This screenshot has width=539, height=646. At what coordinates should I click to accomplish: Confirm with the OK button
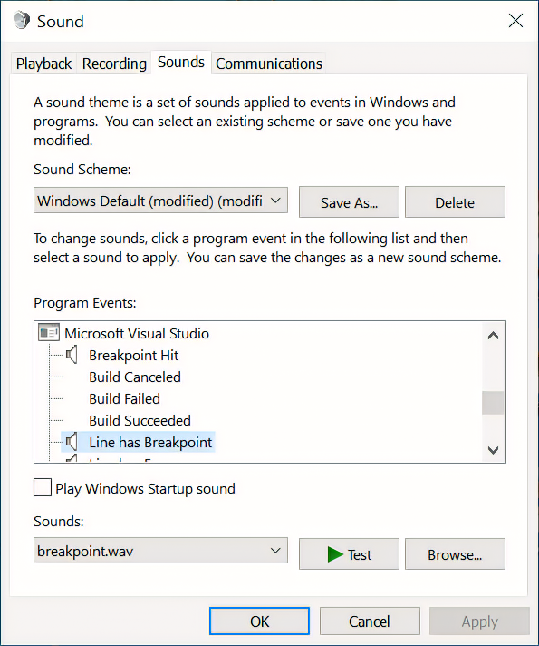259,621
